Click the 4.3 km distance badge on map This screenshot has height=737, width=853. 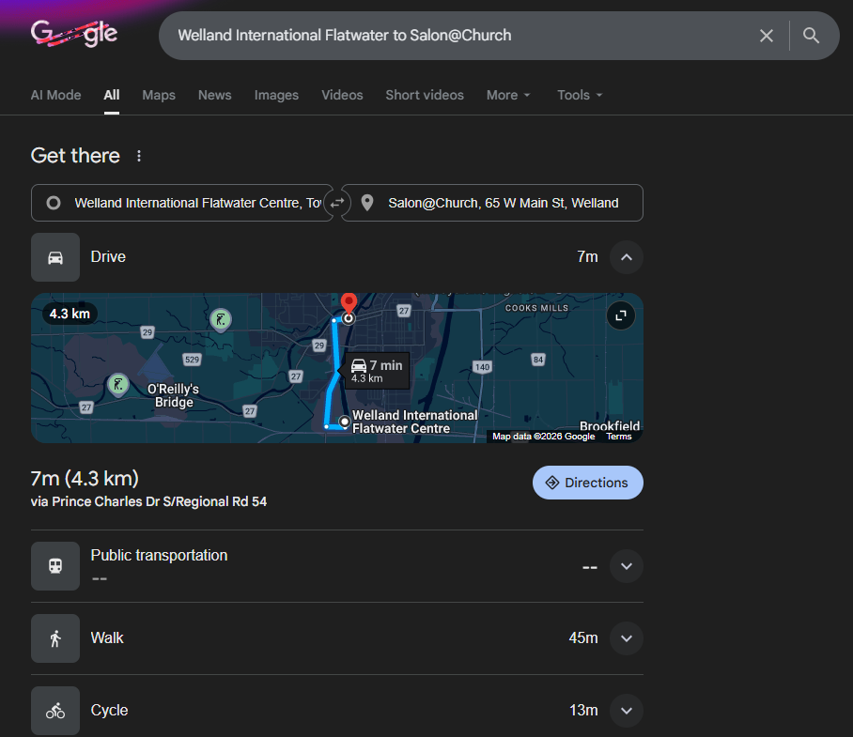pyautogui.click(x=70, y=314)
